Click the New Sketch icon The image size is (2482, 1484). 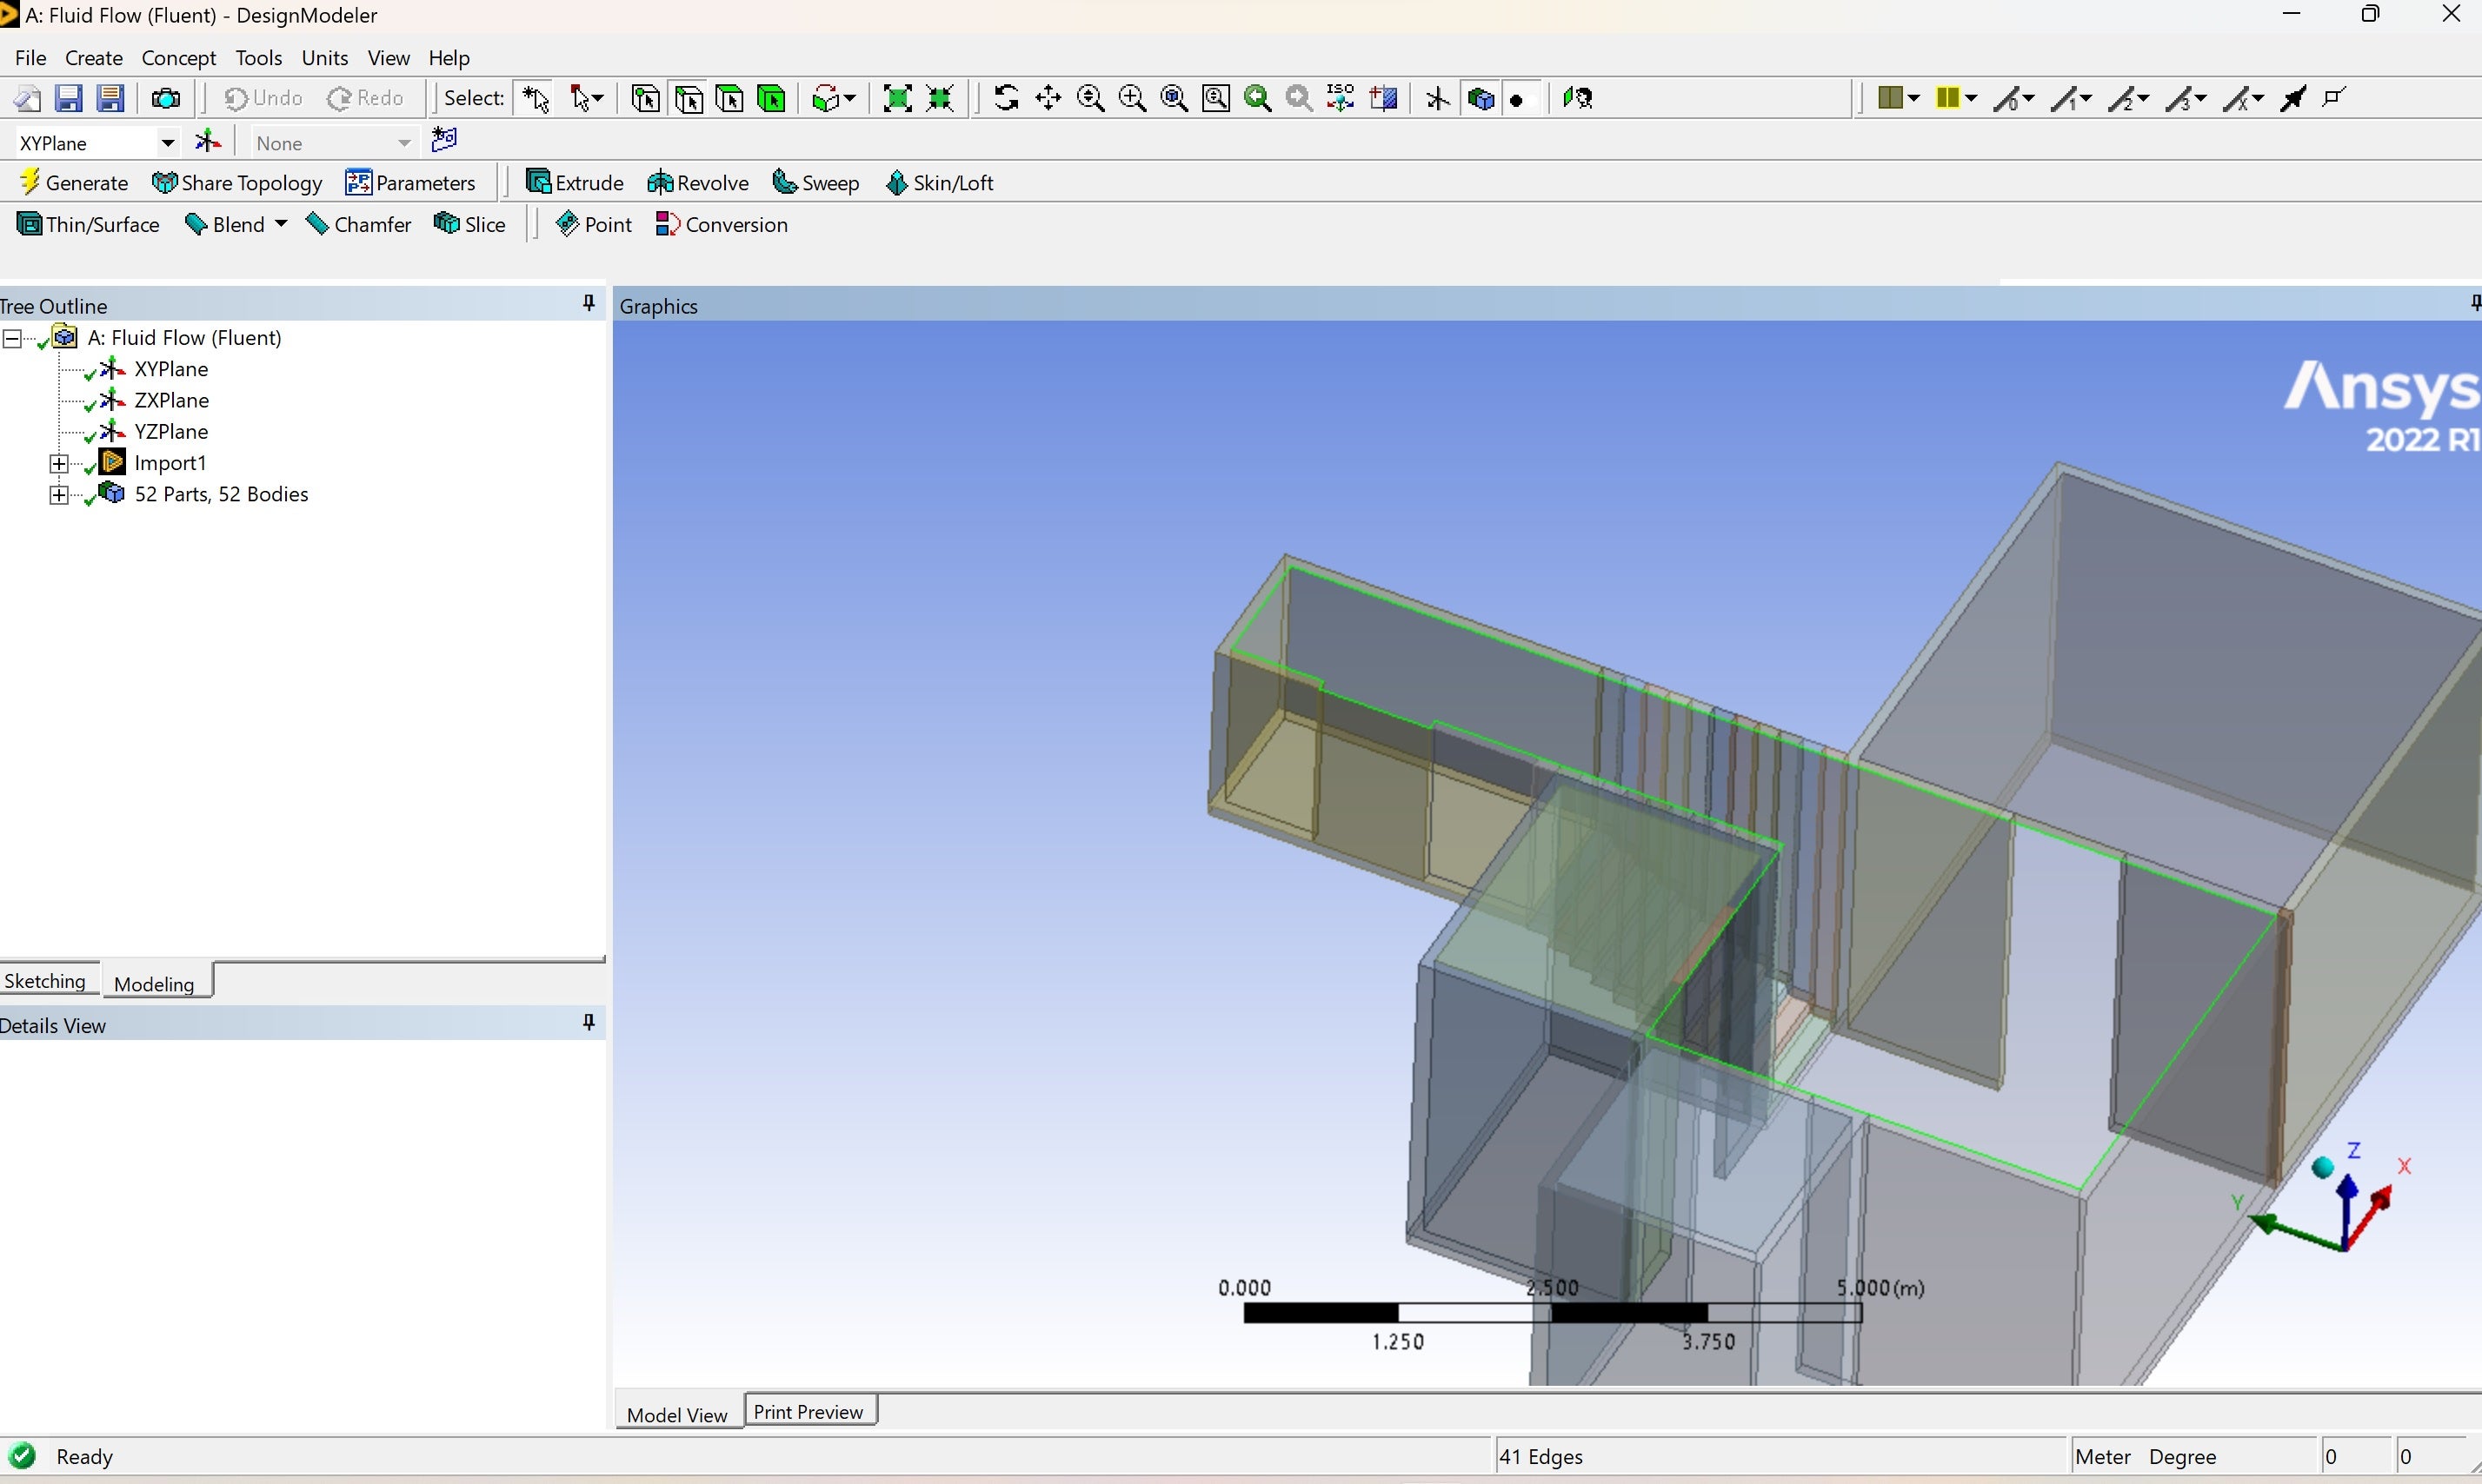pyautogui.click(x=444, y=140)
